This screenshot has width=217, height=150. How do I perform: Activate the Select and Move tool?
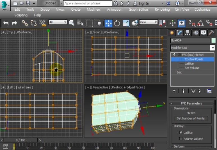pyautogui.click(x=108, y=23)
